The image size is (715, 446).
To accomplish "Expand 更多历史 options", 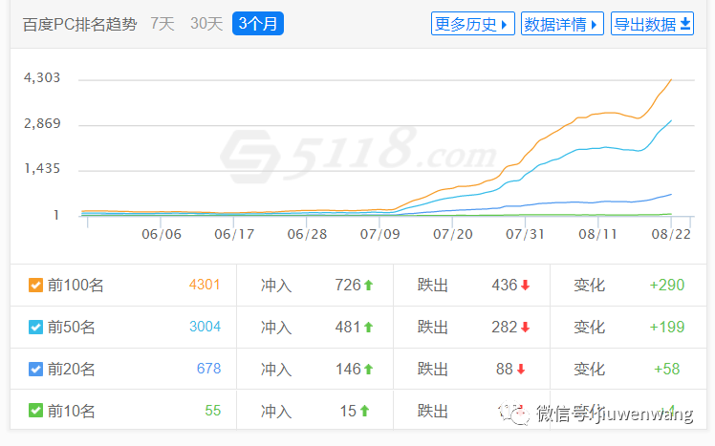I will 473,24.
